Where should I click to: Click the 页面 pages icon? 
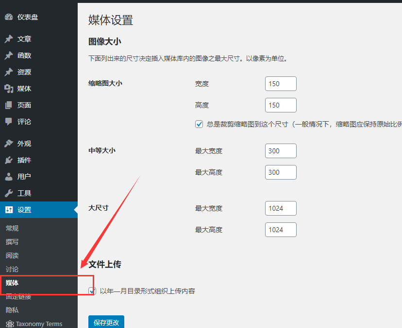(x=9, y=105)
